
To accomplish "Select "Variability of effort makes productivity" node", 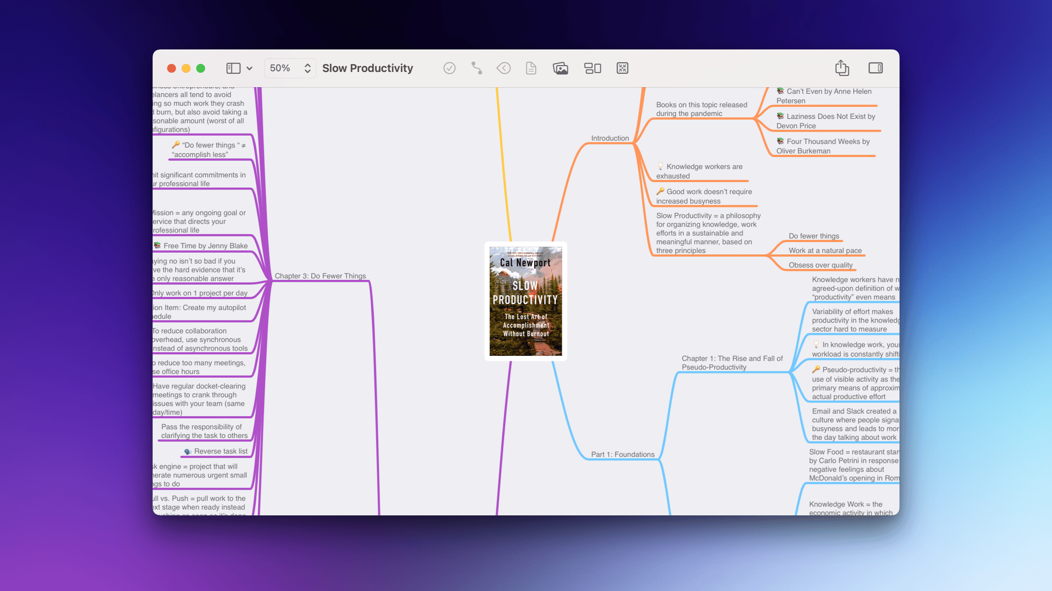I will (855, 320).
